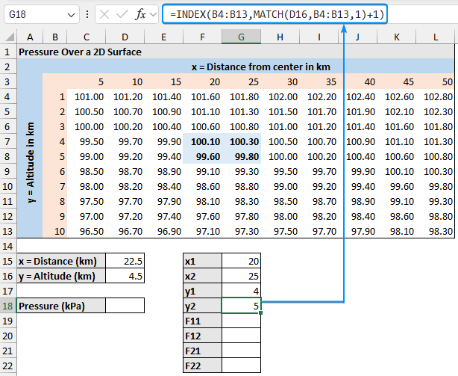Select column E header
458x376 pixels.
(x=163, y=37)
